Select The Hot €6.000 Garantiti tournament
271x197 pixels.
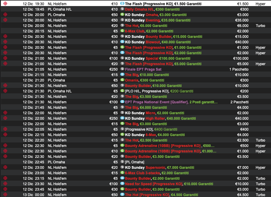(x=146, y=25)
